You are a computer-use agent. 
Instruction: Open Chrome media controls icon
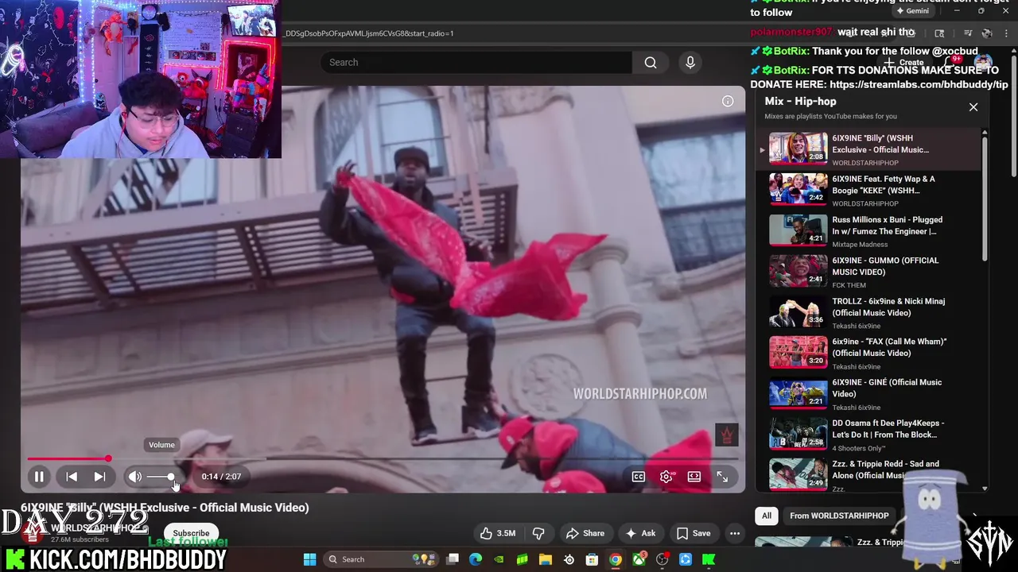(x=968, y=33)
